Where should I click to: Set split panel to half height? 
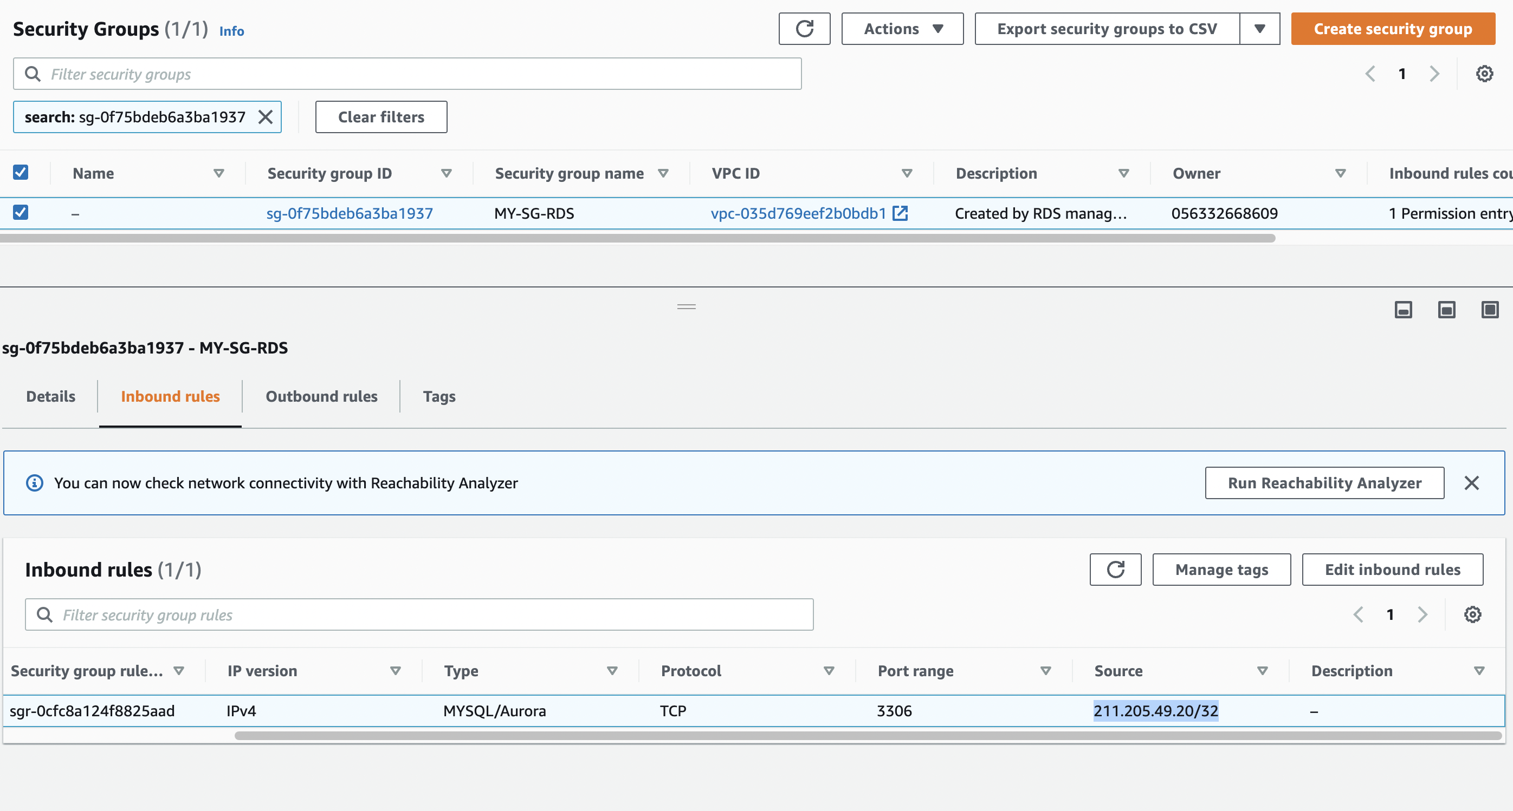(x=1446, y=309)
